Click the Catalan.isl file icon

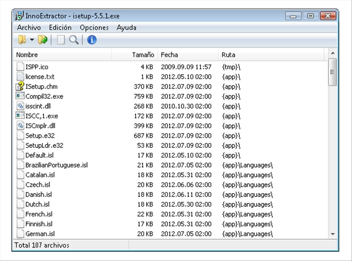click(x=20, y=175)
